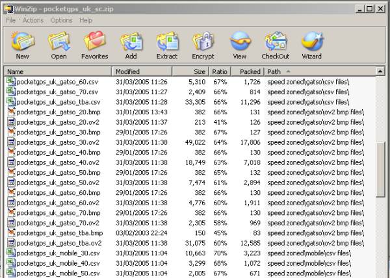Click the size value 33,305
The height and width of the screenshot is (278, 390).
[x=195, y=102]
